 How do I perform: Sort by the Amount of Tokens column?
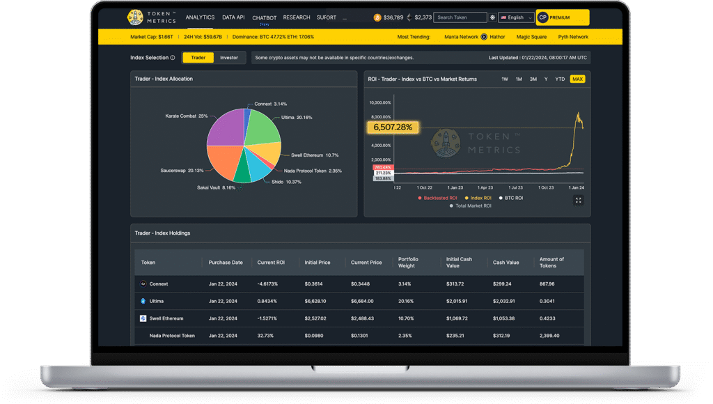(x=551, y=263)
